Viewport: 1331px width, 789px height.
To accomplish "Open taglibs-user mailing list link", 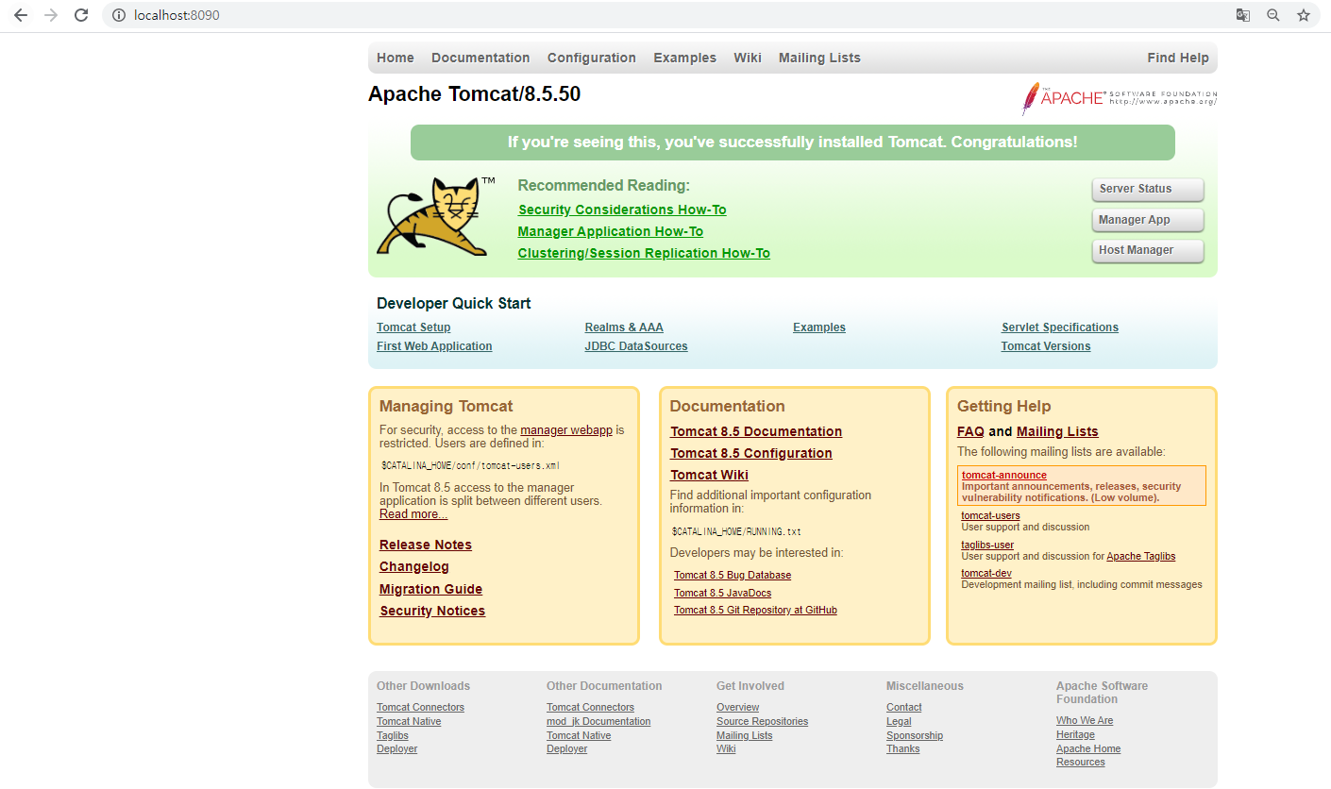I will 987,545.
